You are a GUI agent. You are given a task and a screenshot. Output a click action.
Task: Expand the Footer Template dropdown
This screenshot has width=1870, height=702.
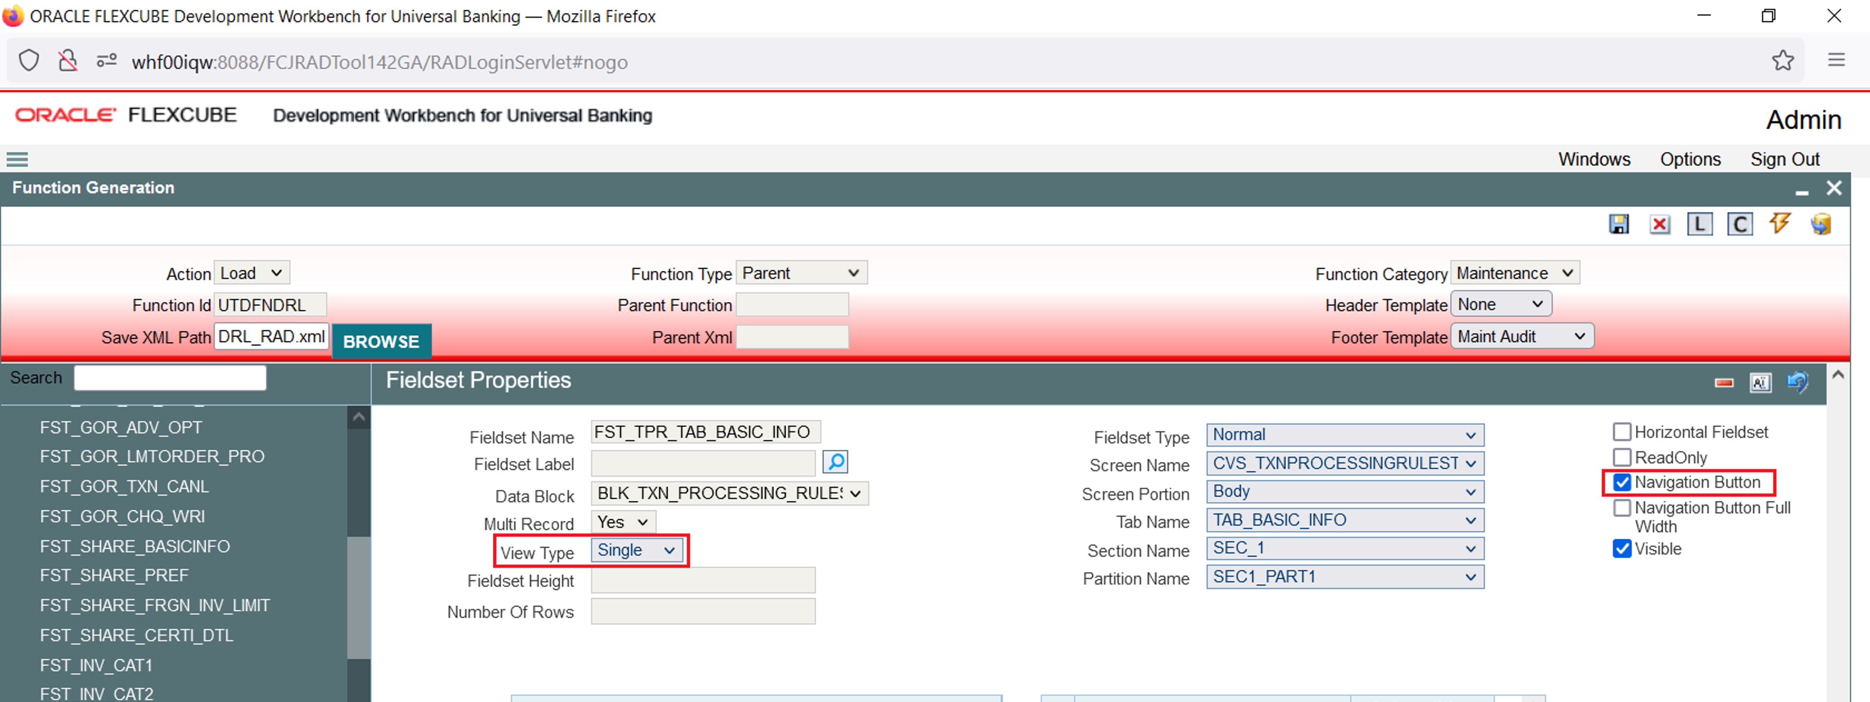pyautogui.click(x=1521, y=336)
